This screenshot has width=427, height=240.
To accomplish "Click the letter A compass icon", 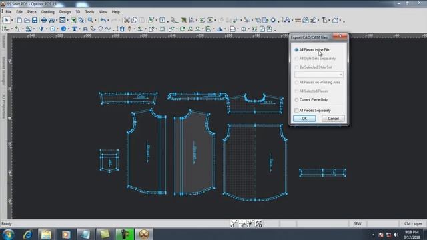I will (x=287, y=20).
